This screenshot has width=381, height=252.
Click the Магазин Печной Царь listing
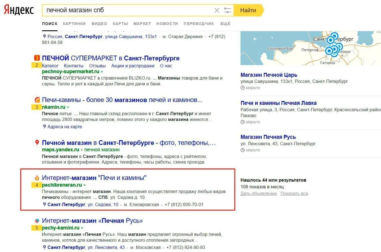(269, 75)
